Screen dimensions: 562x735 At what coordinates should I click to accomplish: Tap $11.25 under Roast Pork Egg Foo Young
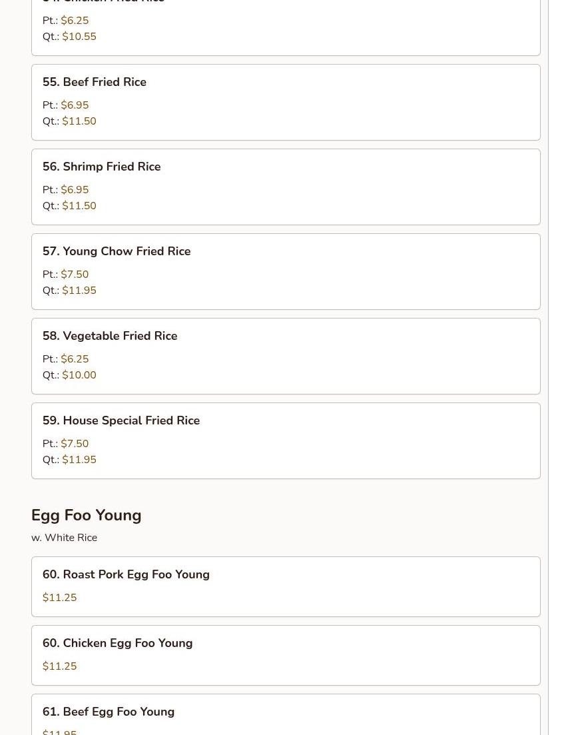tap(59, 598)
